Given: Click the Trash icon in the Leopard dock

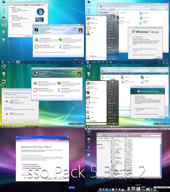Looking at the screenshot, I should (x=152, y=189).
